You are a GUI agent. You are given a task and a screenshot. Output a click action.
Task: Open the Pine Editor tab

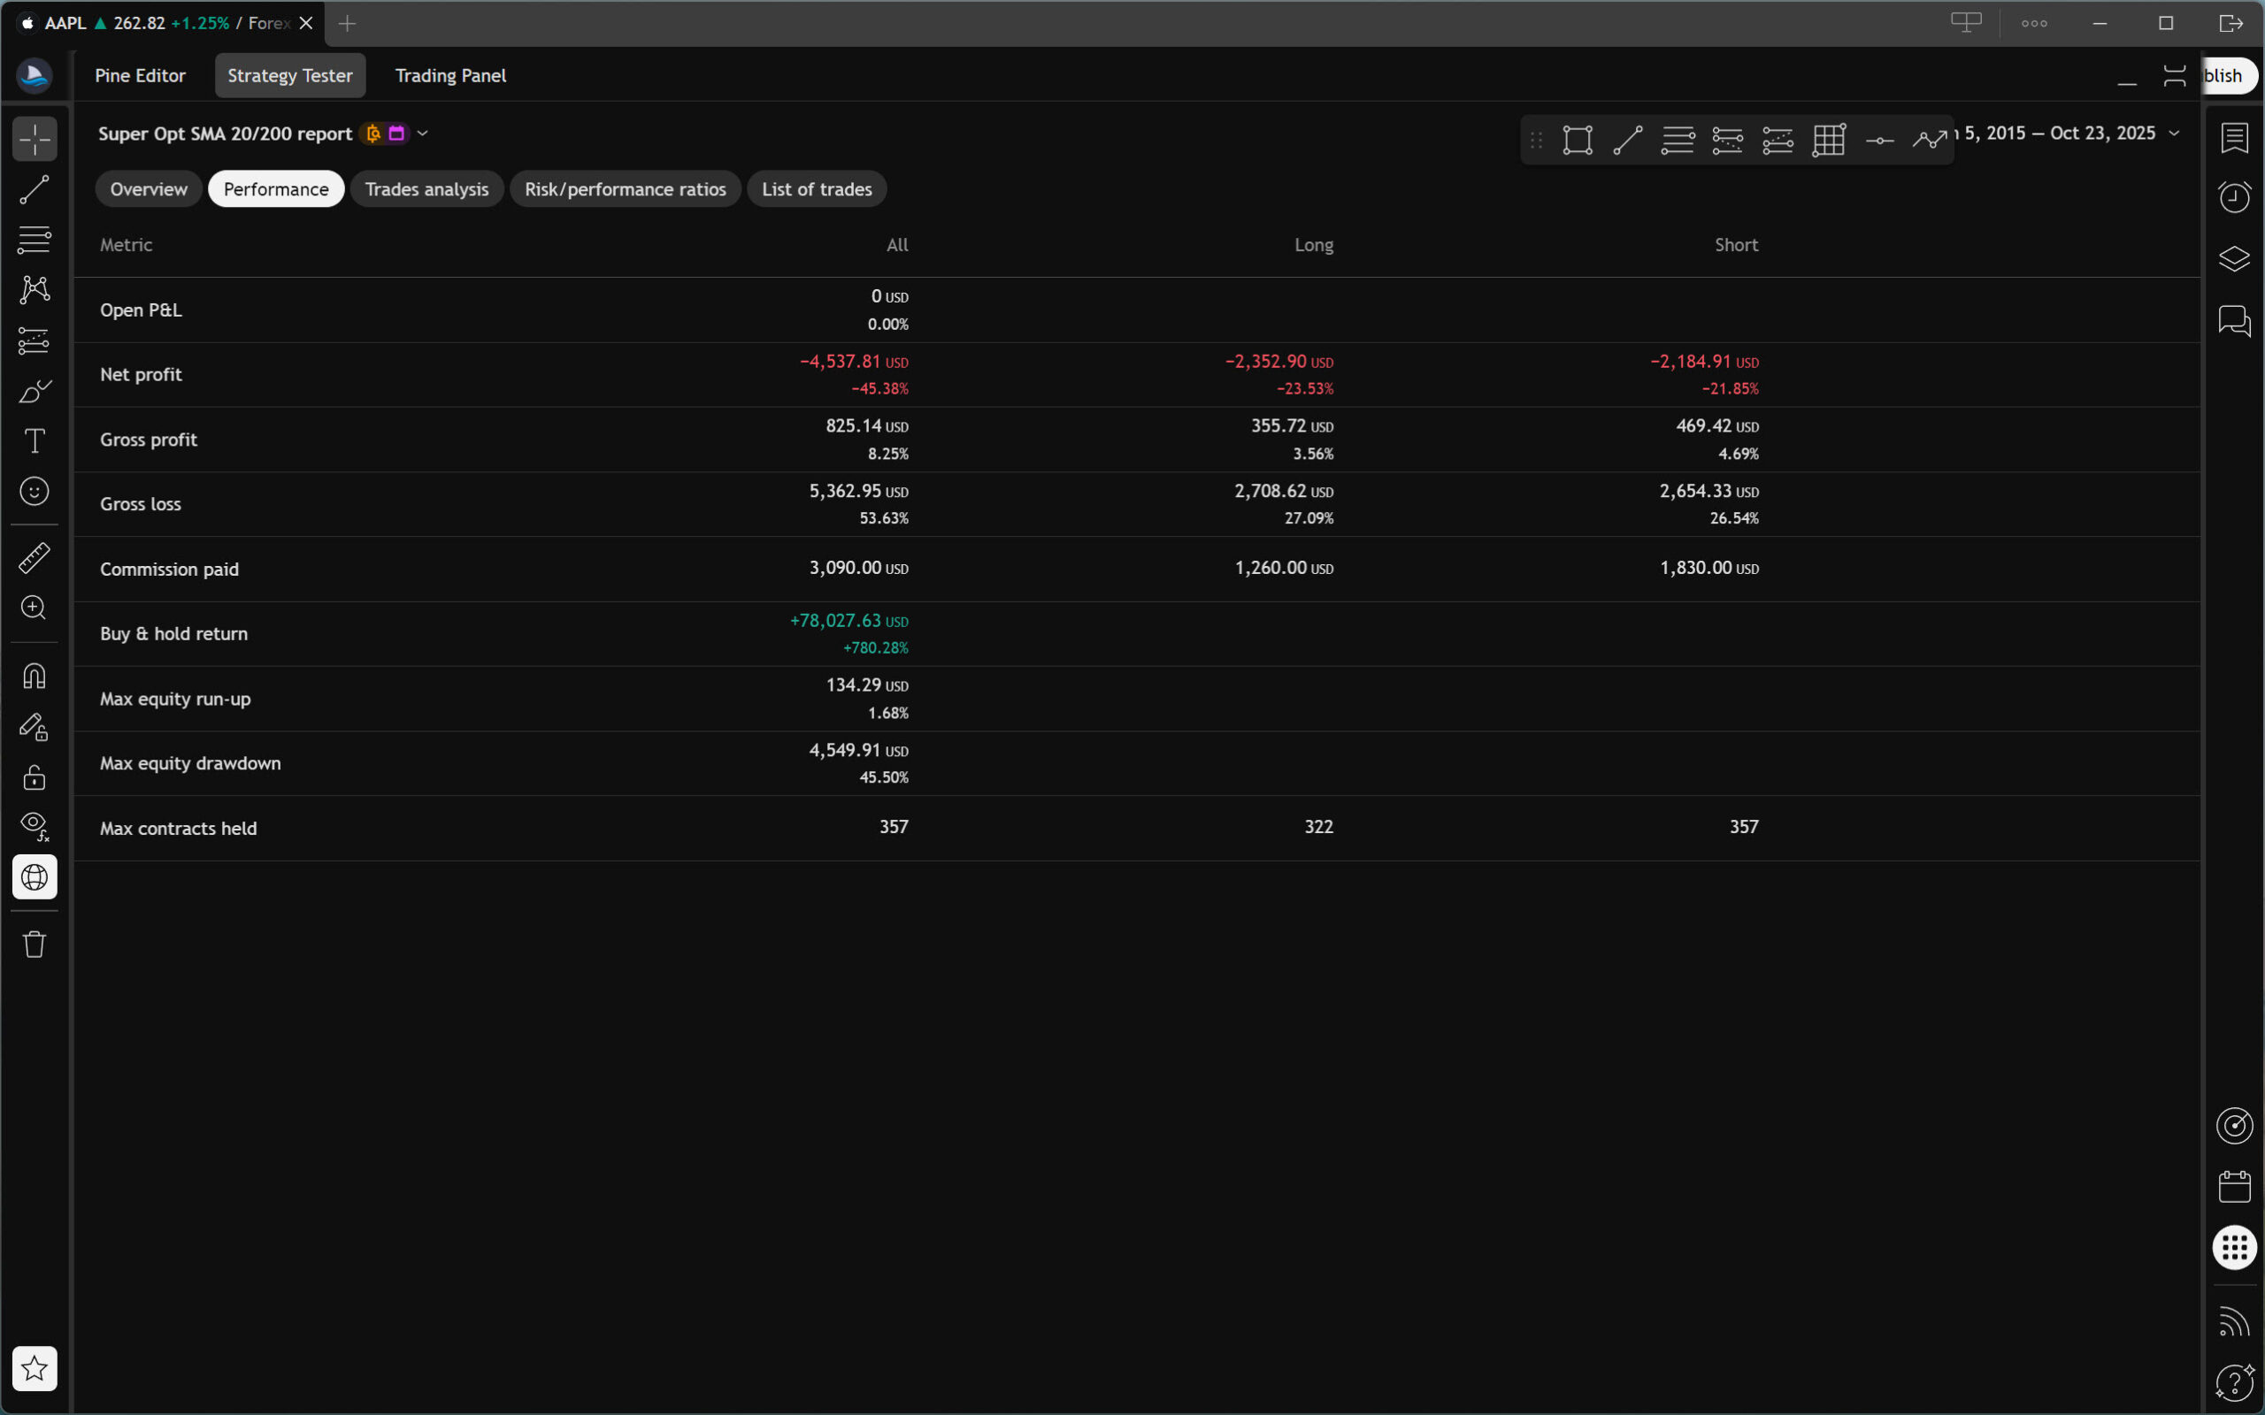click(x=141, y=76)
